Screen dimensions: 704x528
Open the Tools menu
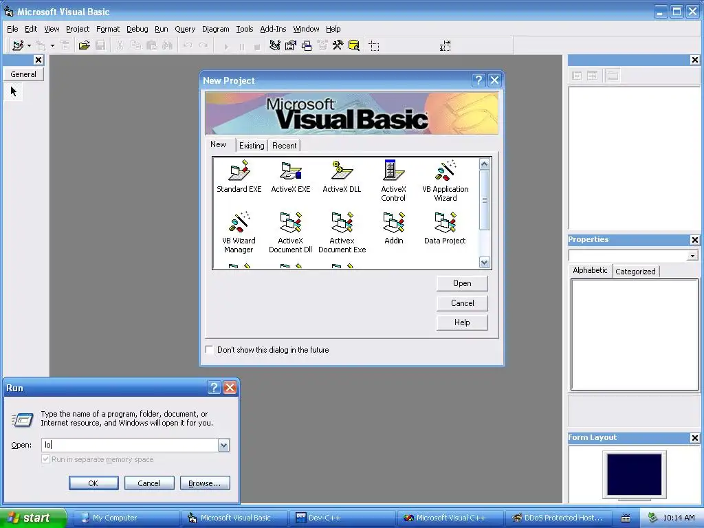245,29
